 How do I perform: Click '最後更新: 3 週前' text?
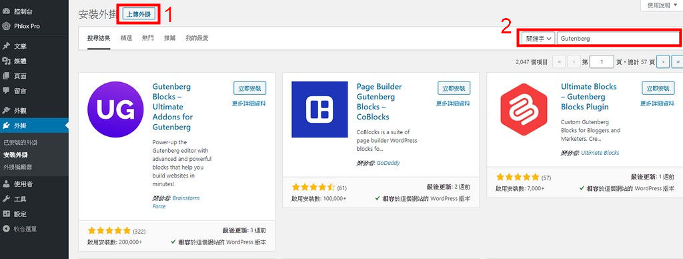(244, 230)
